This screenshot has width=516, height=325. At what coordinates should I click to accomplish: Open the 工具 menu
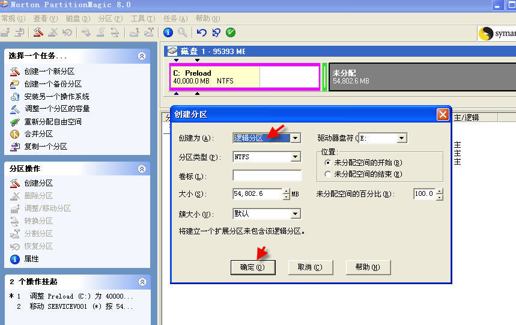143,19
